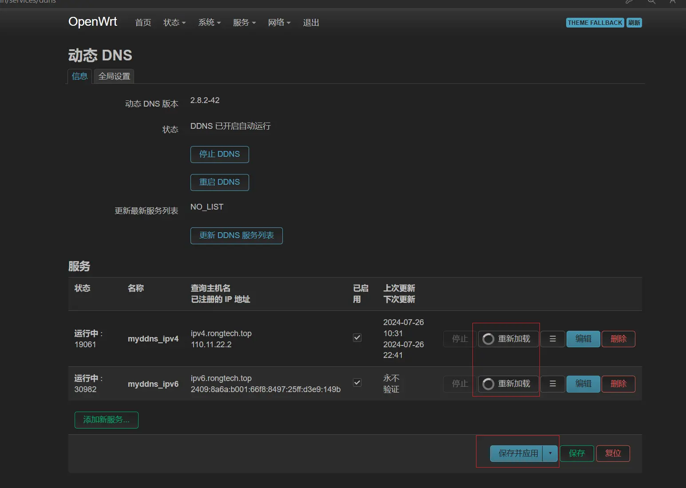Expand the 服务 navigation menu
The height and width of the screenshot is (488, 686).
click(x=244, y=23)
